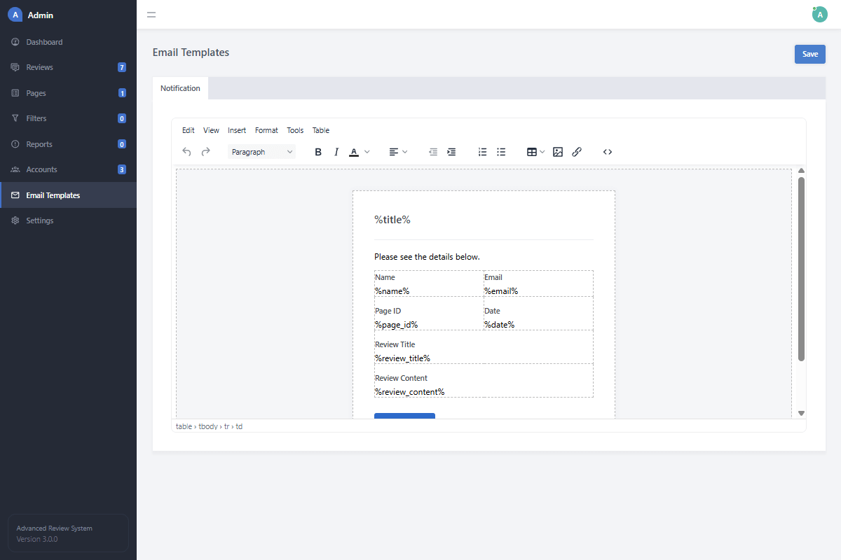Image resolution: width=841 pixels, height=560 pixels.
Task: Insert an image using the image icon
Action: 557,151
